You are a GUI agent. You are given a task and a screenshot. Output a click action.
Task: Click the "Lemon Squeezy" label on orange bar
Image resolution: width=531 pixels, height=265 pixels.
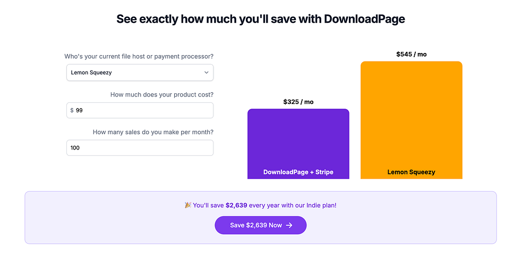coord(411,172)
